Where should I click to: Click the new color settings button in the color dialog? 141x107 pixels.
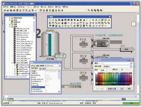pos(112,89)
